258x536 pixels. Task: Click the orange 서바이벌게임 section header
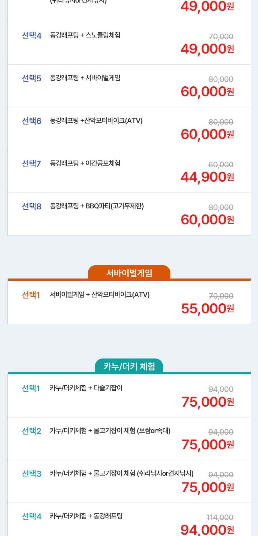coord(129,273)
